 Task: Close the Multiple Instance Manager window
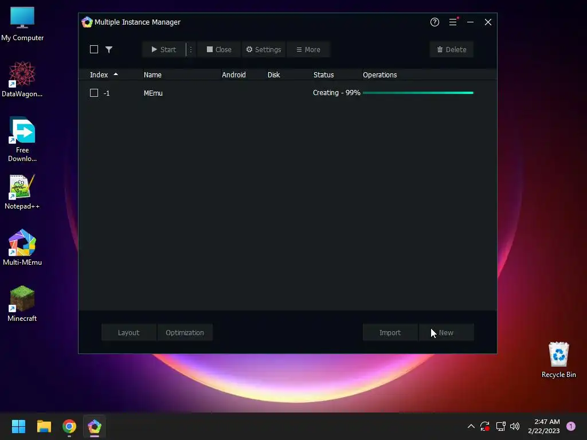click(488, 22)
